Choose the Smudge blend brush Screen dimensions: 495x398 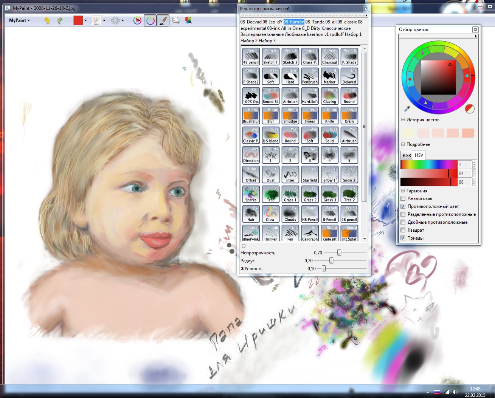click(290, 115)
